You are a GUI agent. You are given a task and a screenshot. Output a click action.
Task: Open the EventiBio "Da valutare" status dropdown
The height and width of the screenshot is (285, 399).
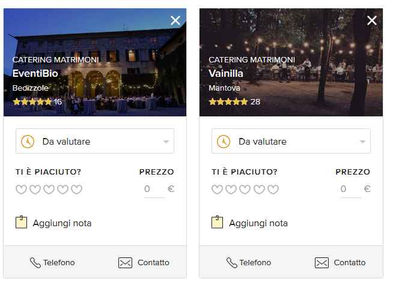[95, 142]
